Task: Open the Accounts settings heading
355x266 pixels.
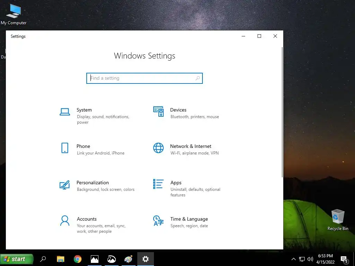Action: (87, 219)
